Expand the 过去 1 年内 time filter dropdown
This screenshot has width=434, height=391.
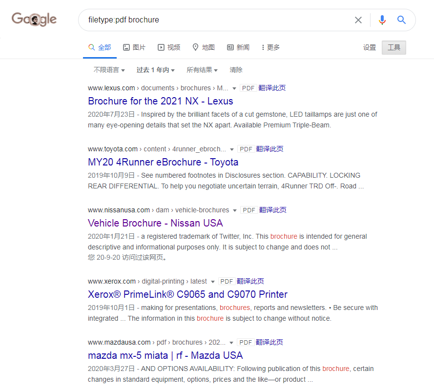(155, 70)
